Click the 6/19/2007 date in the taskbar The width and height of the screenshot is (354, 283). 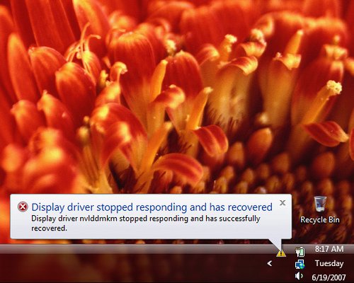[x=329, y=277]
